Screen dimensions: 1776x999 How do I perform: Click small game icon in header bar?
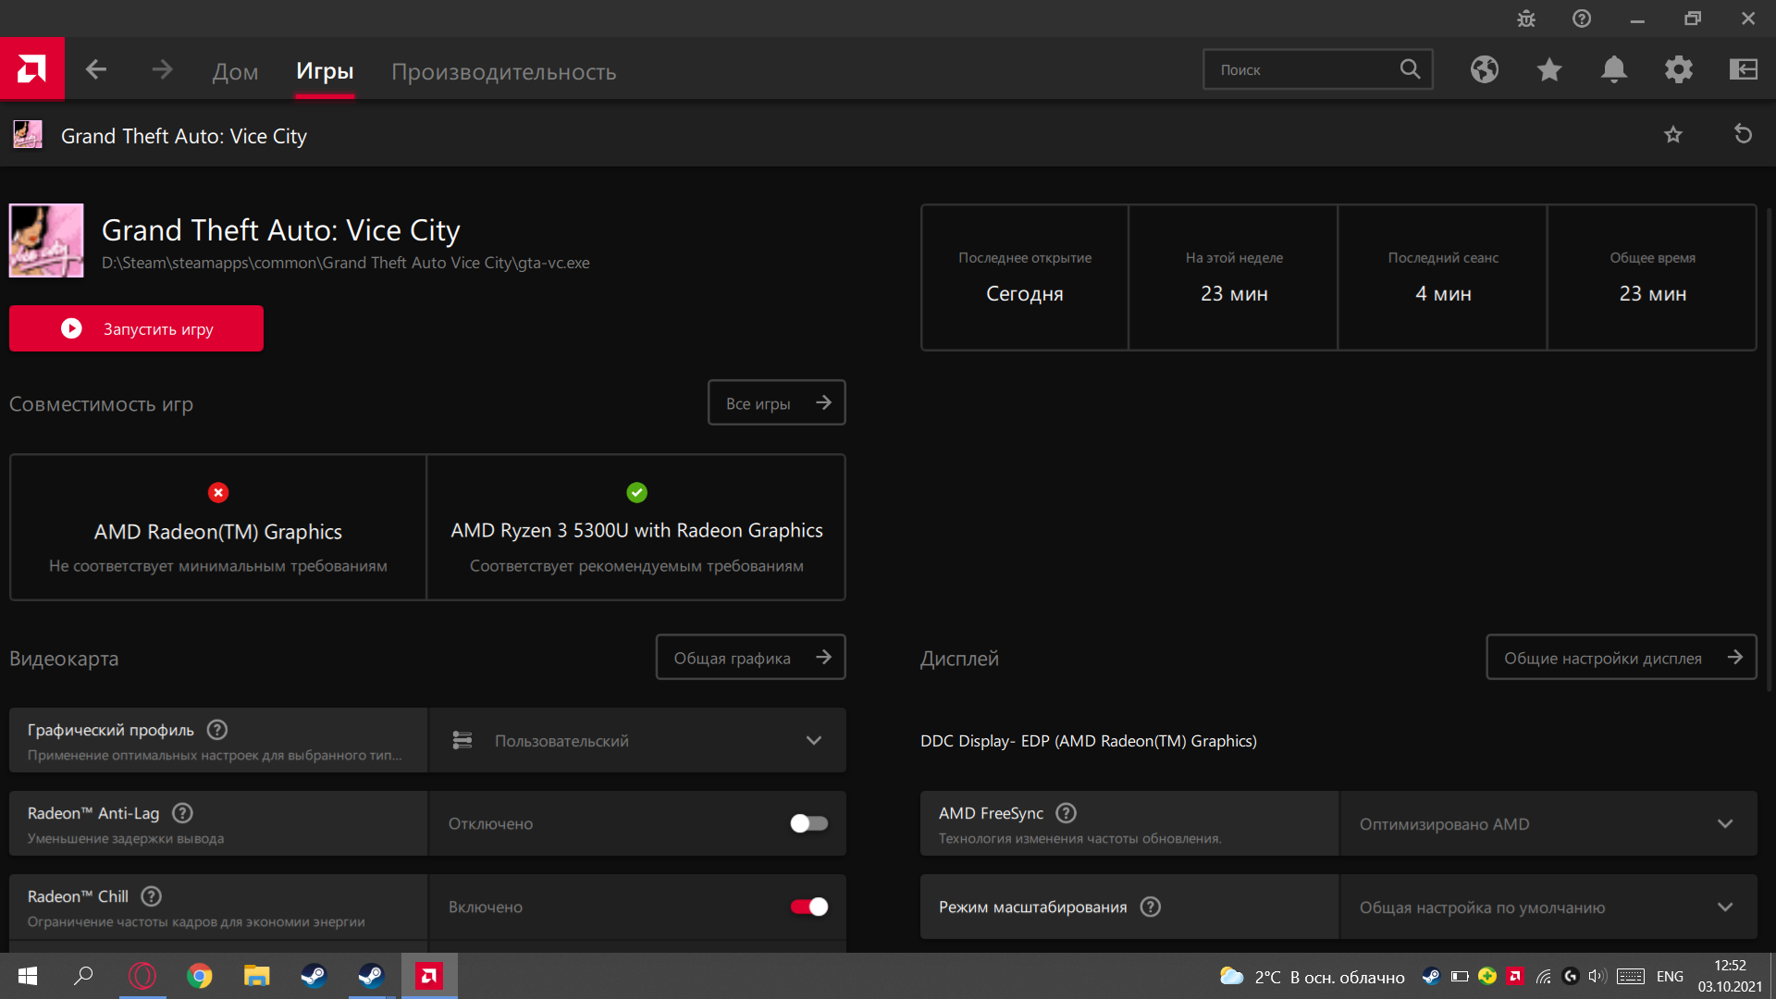pyautogui.click(x=28, y=135)
